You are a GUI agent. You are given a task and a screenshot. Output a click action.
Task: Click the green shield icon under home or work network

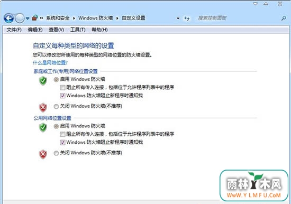point(43,81)
